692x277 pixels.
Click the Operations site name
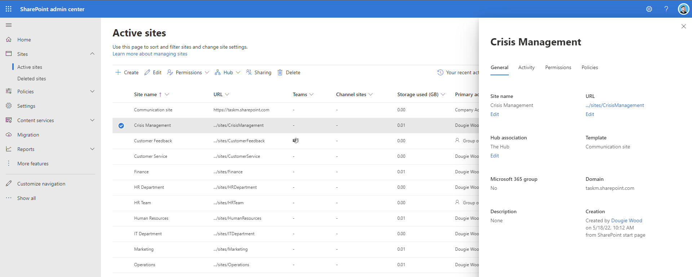click(145, 265)
